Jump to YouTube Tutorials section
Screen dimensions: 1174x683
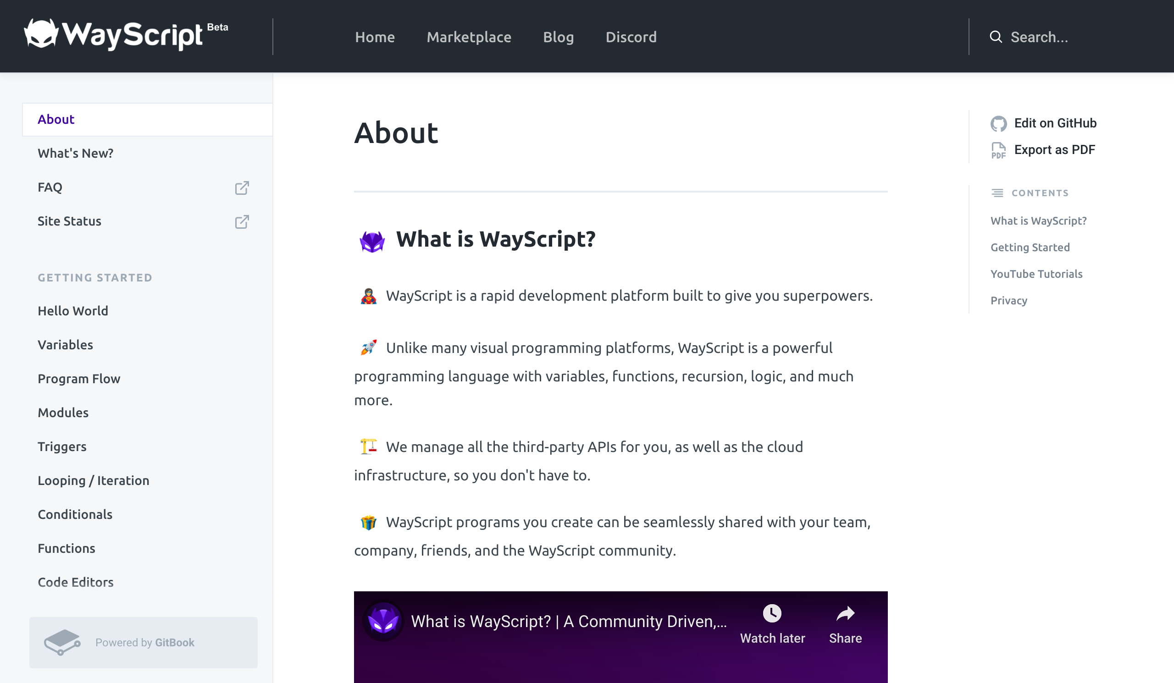[1036, 274]
